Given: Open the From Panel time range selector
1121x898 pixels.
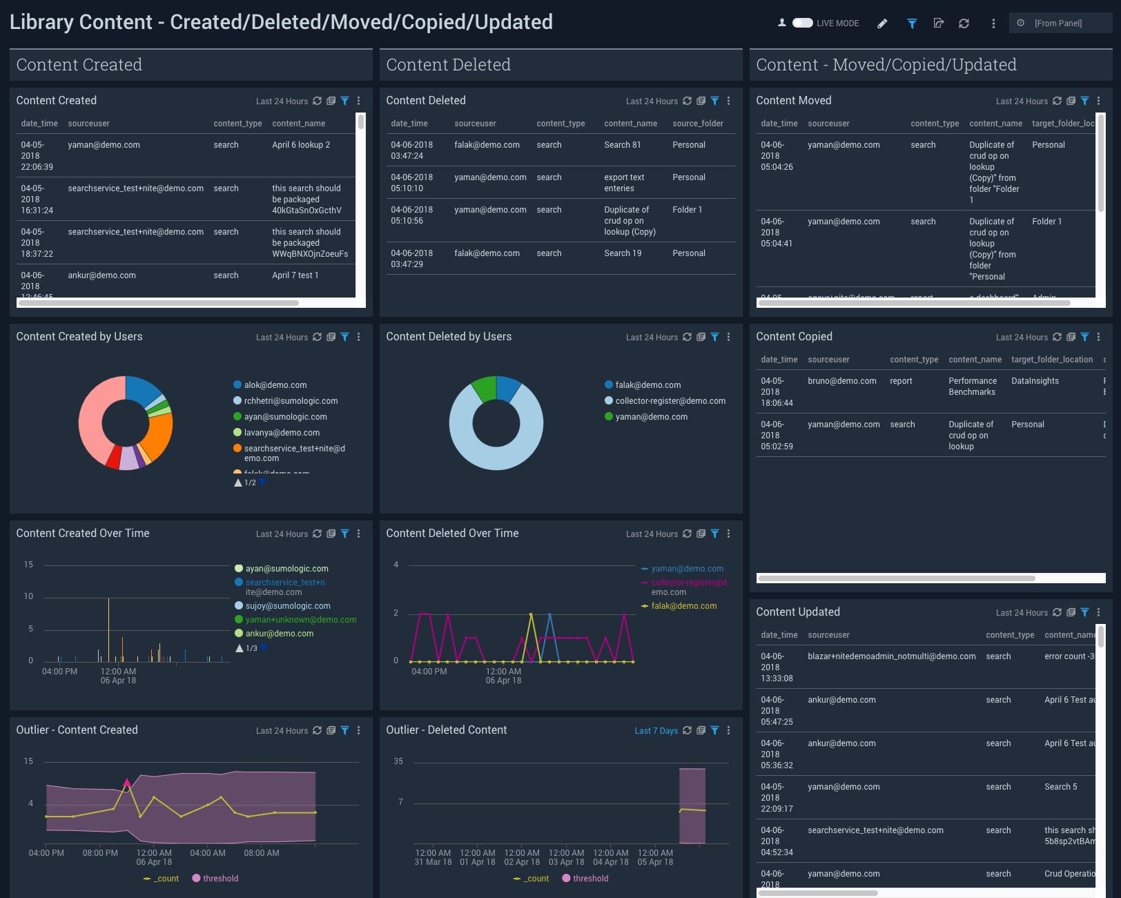Looking at the screenshot, I should (x=1060, y=23).
